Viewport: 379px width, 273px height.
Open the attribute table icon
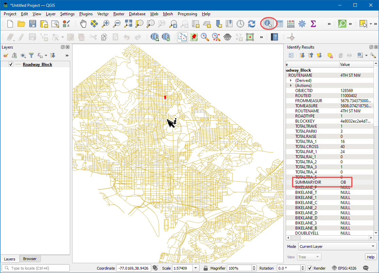click(280, 24)
